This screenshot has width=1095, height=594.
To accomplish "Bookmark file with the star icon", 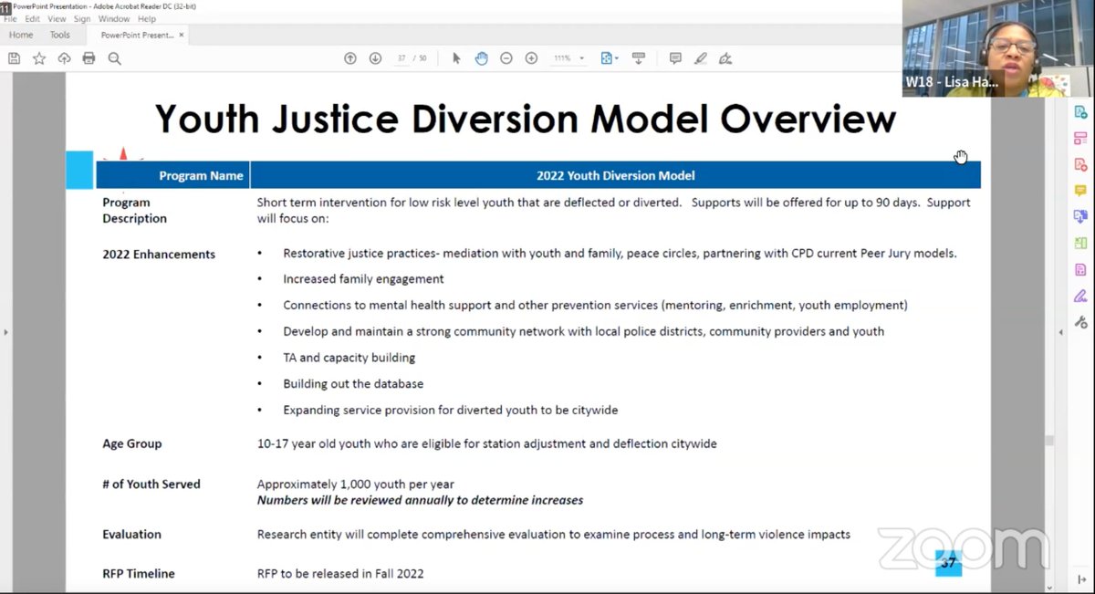I will [x=39, y=58].
